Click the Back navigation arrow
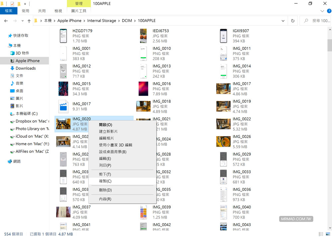This screenshot has width=332, height=237. 6,21
